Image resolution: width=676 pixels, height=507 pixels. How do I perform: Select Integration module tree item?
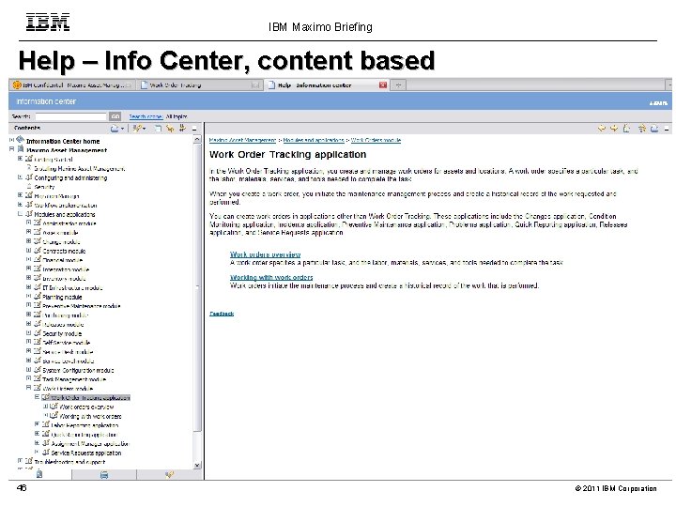pos(66,269)
